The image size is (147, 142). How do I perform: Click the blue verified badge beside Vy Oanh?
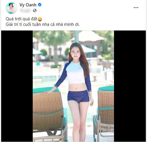click(x=40, y=5)
